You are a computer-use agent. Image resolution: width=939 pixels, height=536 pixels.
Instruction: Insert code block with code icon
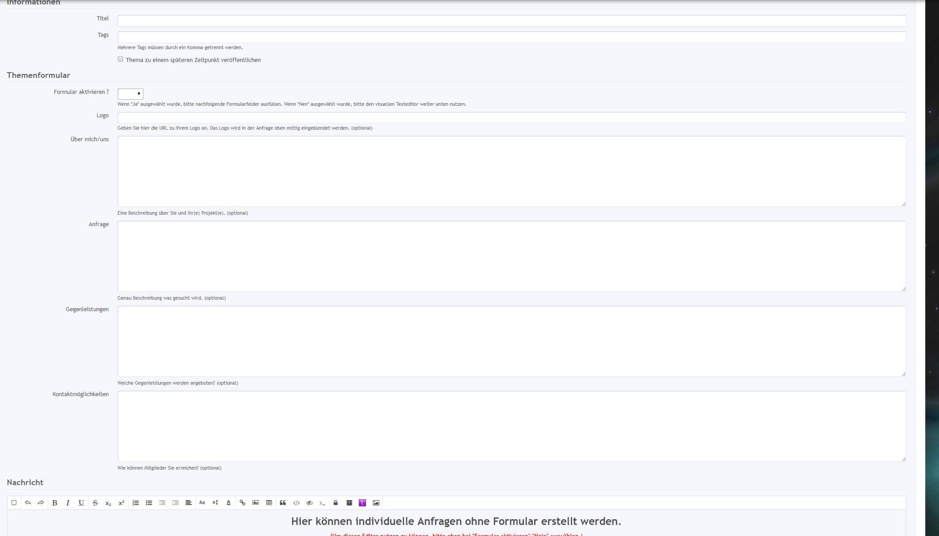click(296, 503)
